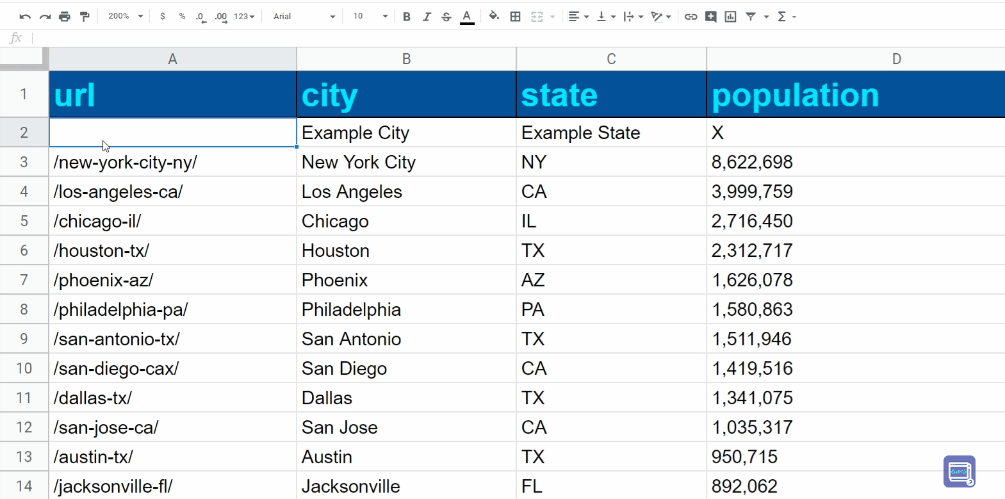1005x499 pixels.
Task: Click the undo arrow icon
Action: pyautogui.click(x=25, y=17)
